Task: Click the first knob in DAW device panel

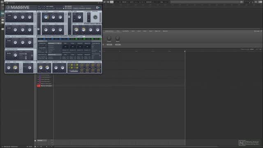Action: click(x=109, y=38)
